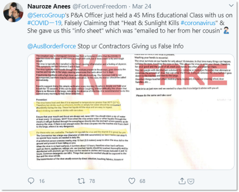This screenshot has width=239, height=192.
Task: Click the reply count 16
Action: (42, 181)
